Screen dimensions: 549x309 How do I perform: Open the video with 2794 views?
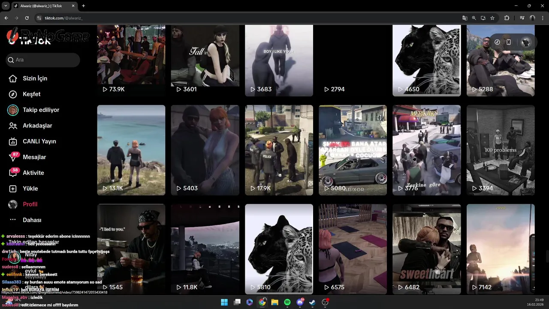click(353, 61)
